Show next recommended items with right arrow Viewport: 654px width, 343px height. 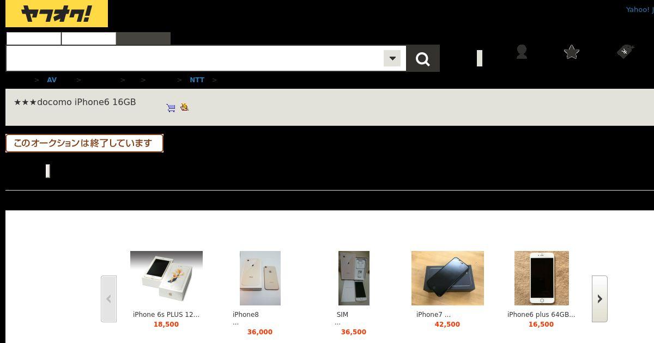coord(599,299)
